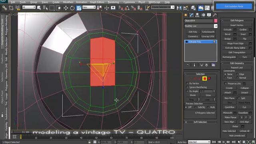This screenshot has height=144, width=256.
Task: Click the Grow selection button
Action: [x=208, y=95]
